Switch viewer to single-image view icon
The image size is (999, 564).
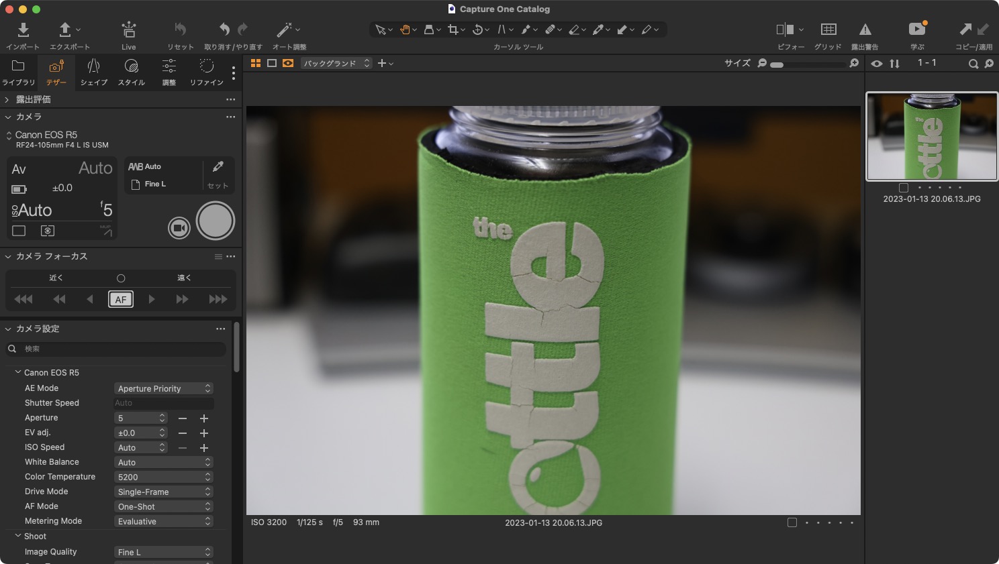click(x=272, y=63)
